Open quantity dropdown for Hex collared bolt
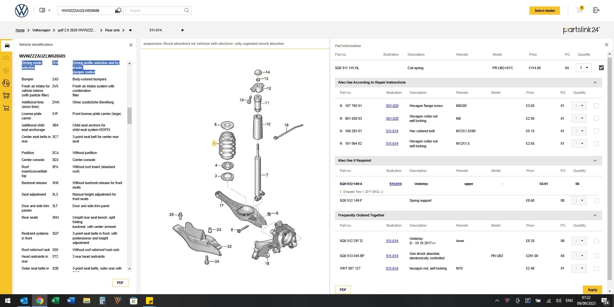This screenshot has width=614, height=307. click(x=579, y=131)
